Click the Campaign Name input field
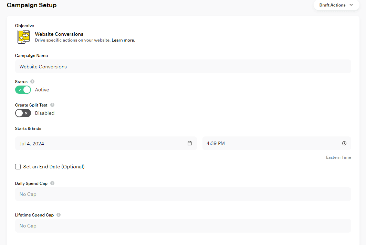The image size is (366, 245). click(x=183, y=67)
